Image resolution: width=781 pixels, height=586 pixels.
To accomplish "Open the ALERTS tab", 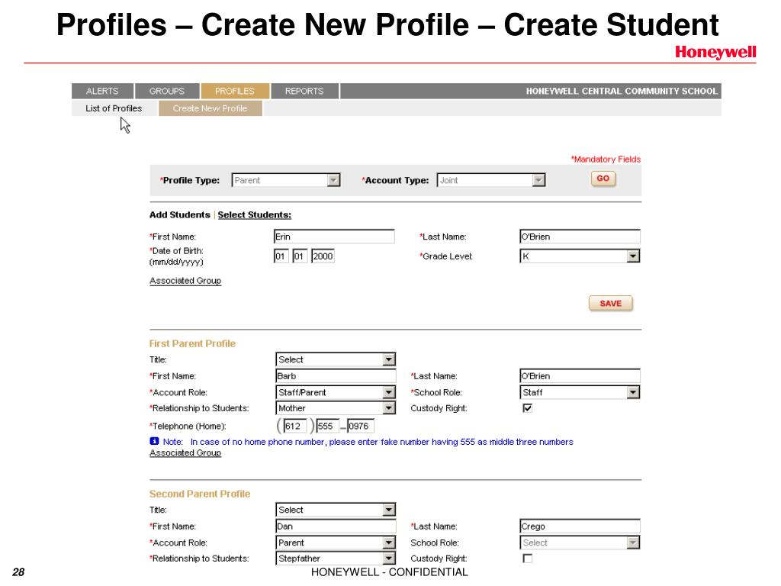I will (103, 92).
